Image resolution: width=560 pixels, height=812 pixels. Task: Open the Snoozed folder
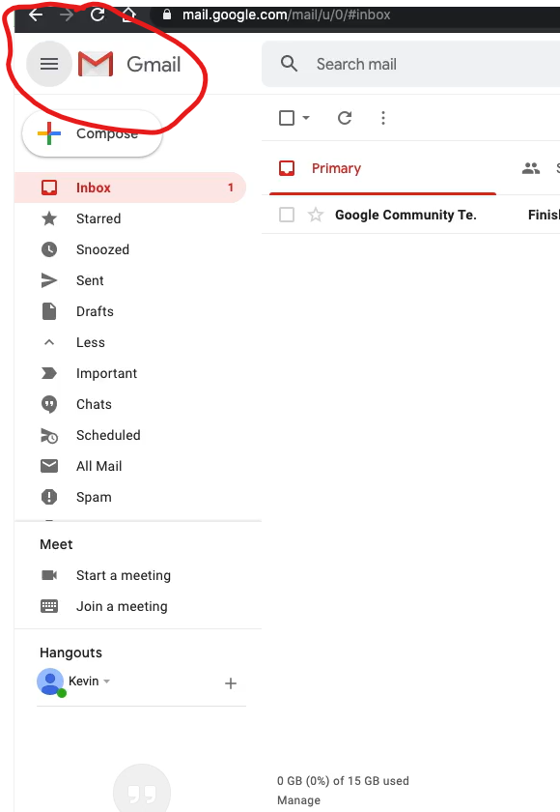(130, 249)
